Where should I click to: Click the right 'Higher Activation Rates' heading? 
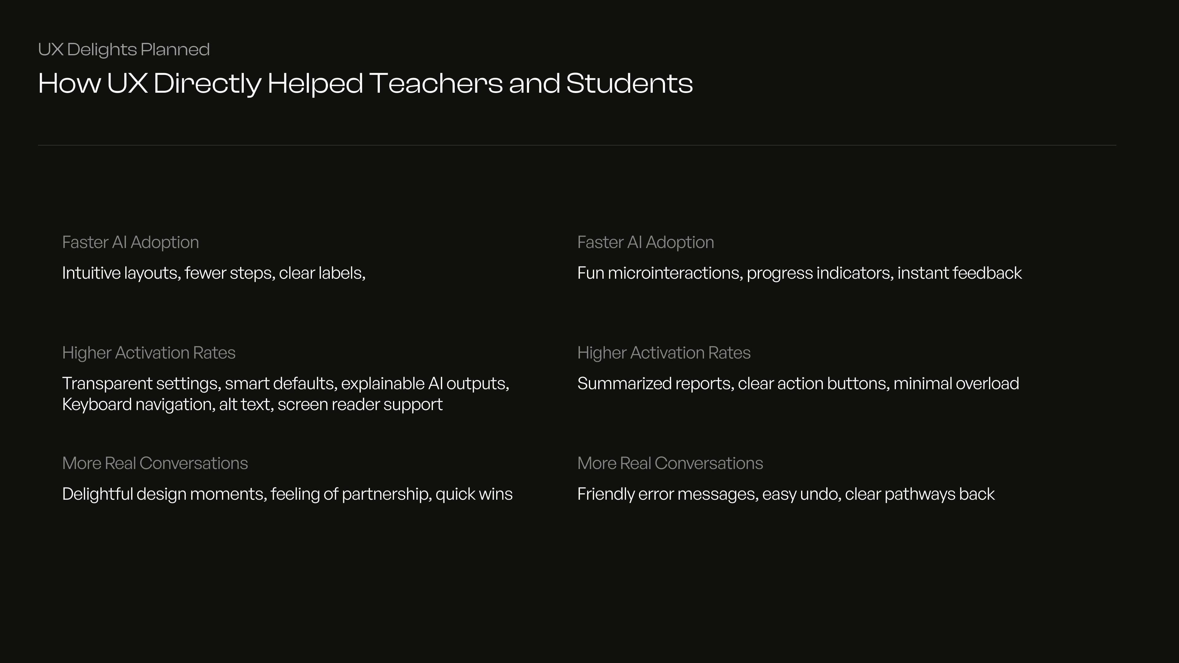(x=663, y=353)
